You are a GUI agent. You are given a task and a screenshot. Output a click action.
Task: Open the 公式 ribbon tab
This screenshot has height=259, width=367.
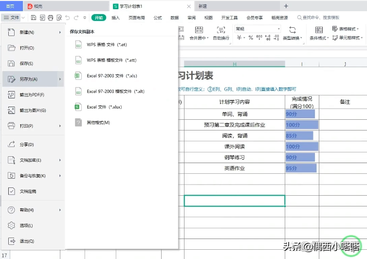click(158, 18)
